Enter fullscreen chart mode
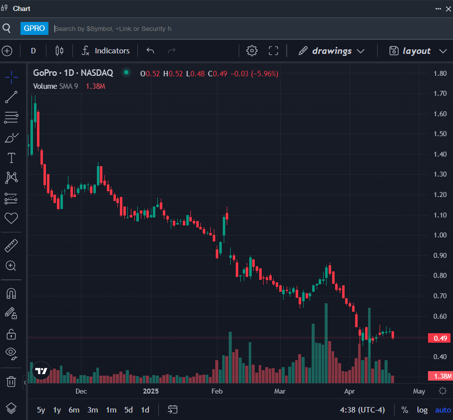This screenshot has width=453, height=420. pos(273,51)
